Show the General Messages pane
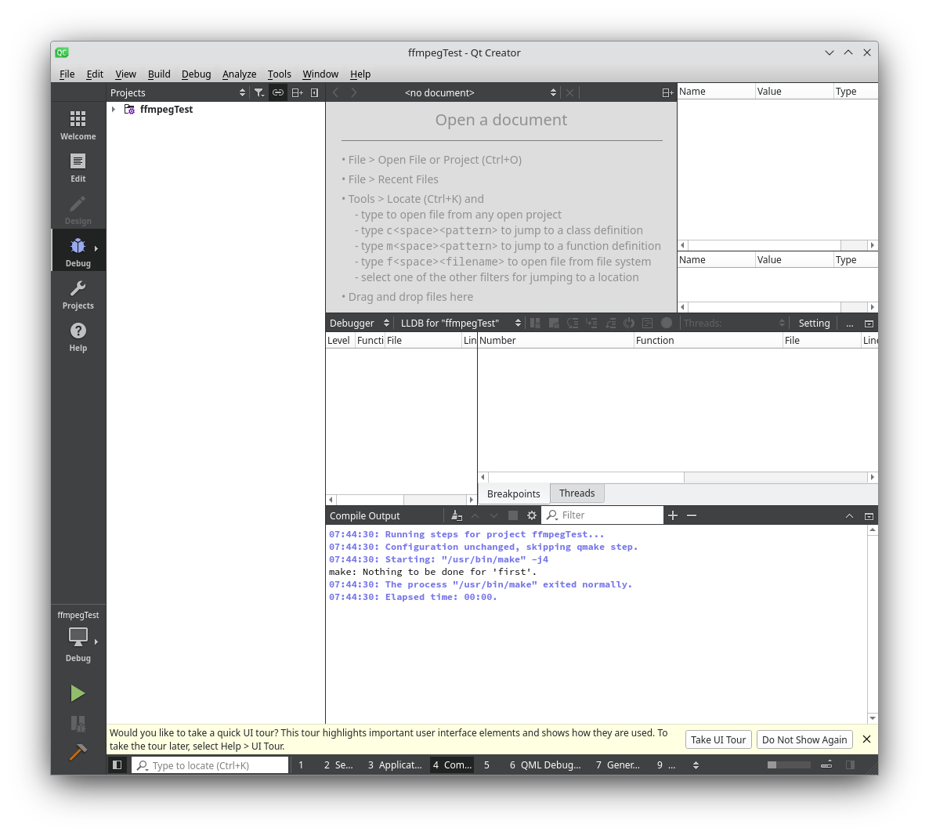 [618, 765]
